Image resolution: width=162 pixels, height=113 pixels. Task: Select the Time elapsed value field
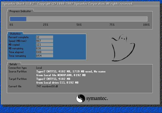click(x=44, y=52)
